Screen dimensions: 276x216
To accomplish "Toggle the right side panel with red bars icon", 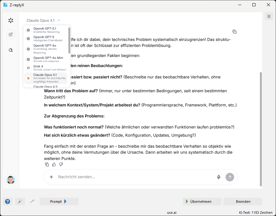I will pyautogui.click(x=269, y=16).
